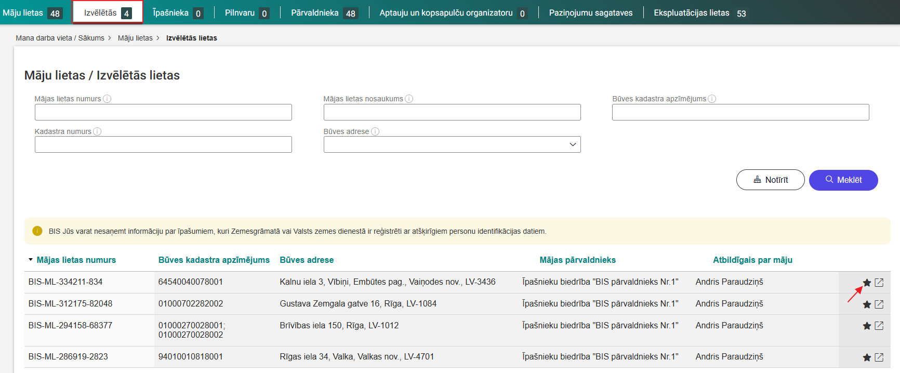Open Rīgas iela 34 case external link icon
This screenshot has width=900, height=373.
[x=879, y=357]
